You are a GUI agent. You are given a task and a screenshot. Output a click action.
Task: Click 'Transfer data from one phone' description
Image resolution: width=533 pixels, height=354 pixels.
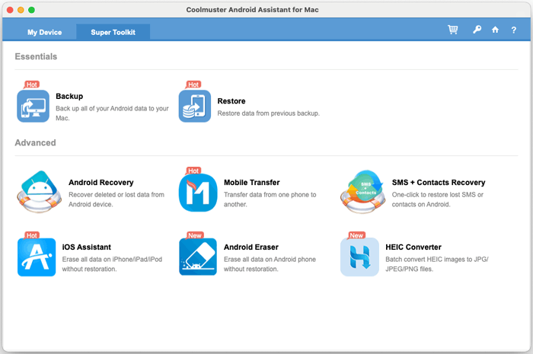point(270,199)
